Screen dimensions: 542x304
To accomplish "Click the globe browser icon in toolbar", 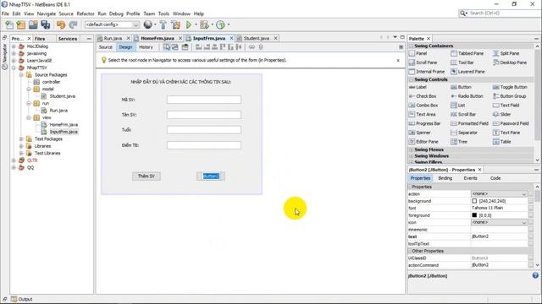I will click(x=148, y=24).
